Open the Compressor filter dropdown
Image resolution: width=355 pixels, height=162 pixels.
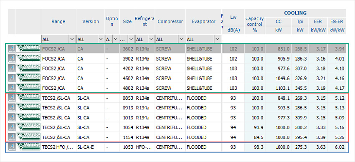181,39
